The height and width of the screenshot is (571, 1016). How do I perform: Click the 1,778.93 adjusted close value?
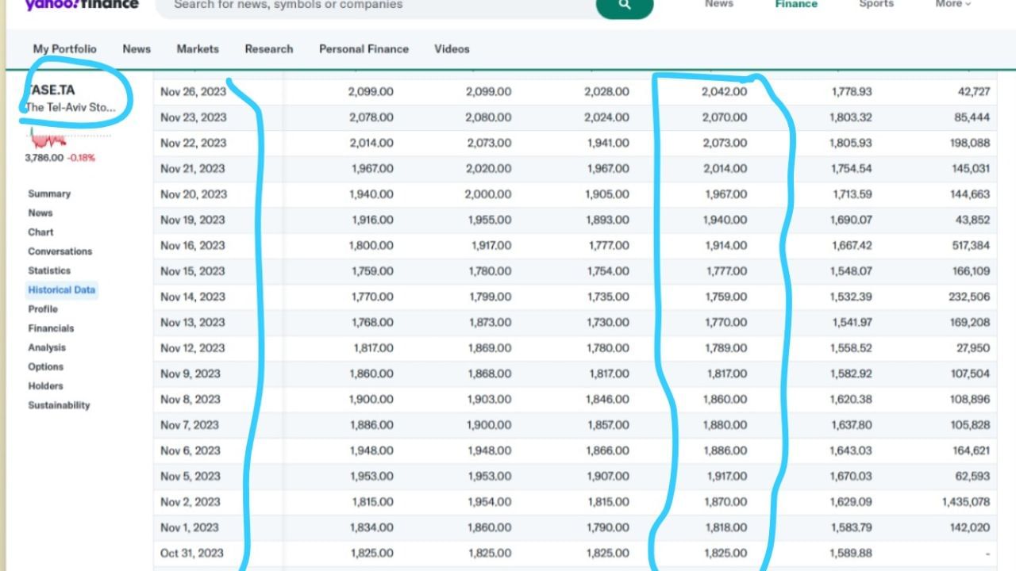pyautogui.click(x=852, y=91)
